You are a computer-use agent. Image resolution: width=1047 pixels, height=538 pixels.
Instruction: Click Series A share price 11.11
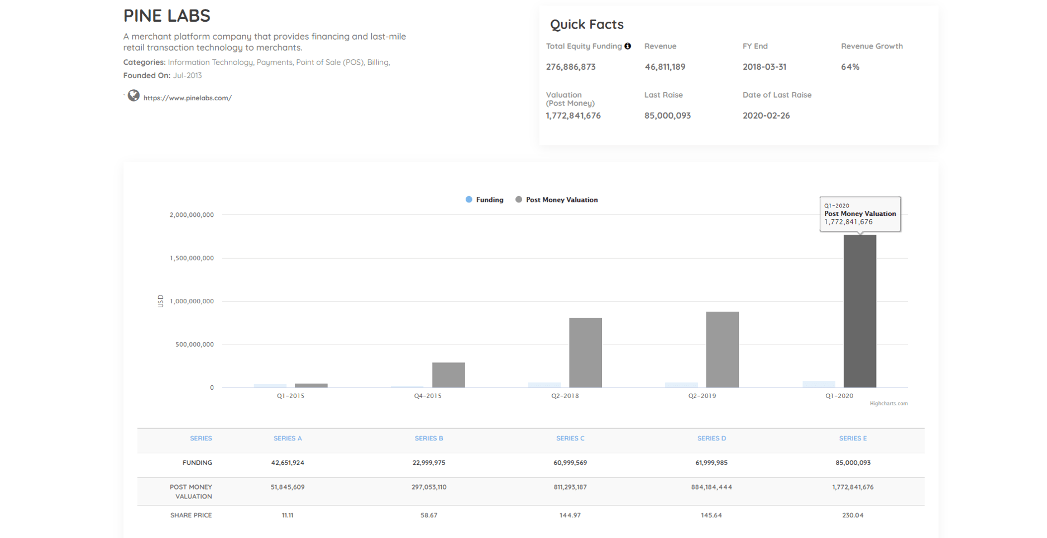288,516
